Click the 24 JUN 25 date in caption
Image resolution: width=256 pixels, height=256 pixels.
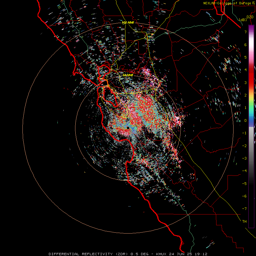pyautogui.click(x=181, y=254)
